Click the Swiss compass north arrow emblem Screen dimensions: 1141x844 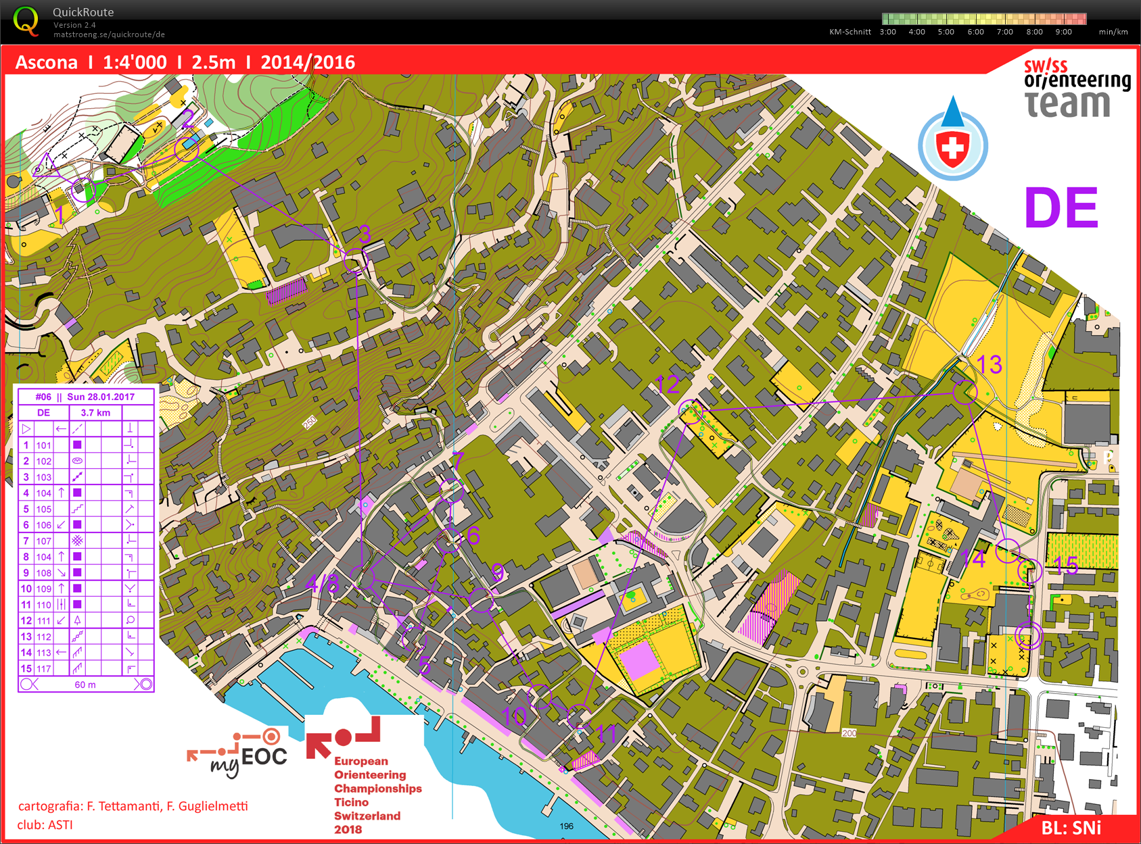click(x=952, y=141)
